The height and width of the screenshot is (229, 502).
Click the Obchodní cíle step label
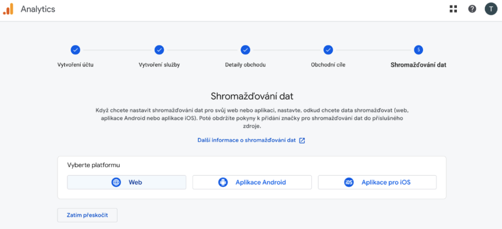(x=328, y=65)
